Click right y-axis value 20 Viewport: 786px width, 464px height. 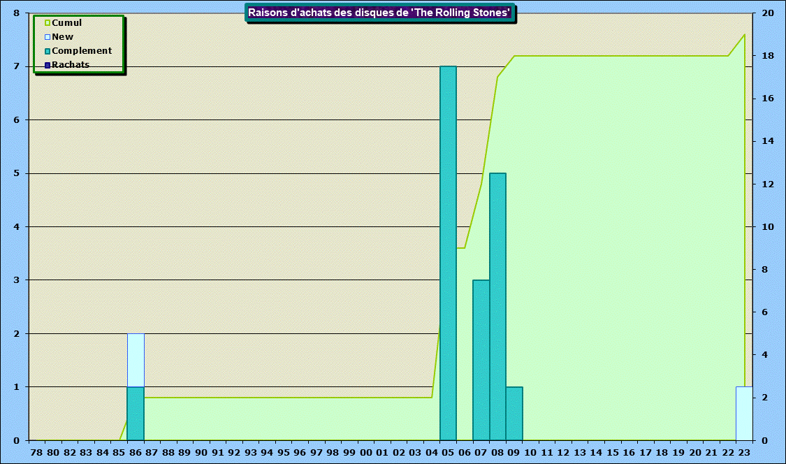[x=767, y=13]
